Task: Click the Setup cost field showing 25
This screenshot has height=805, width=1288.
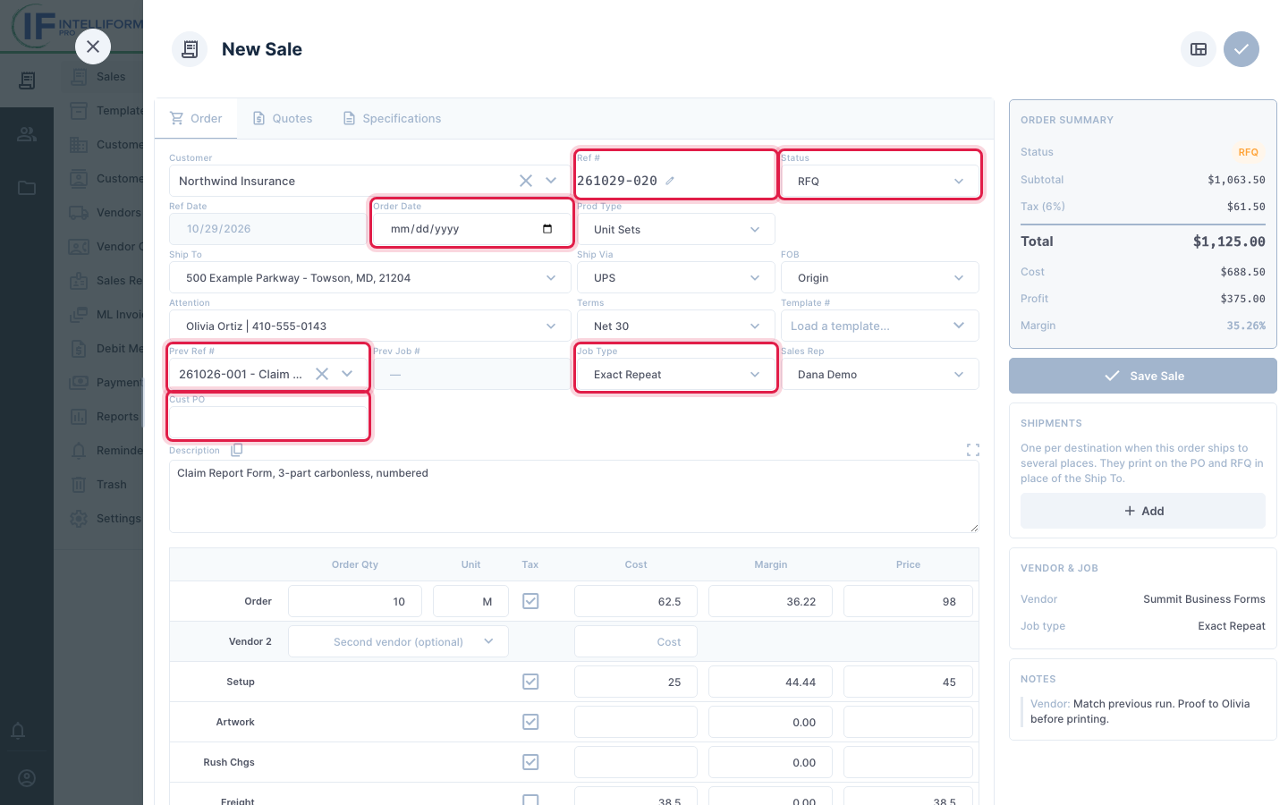Action: click(x=636, y=682)
